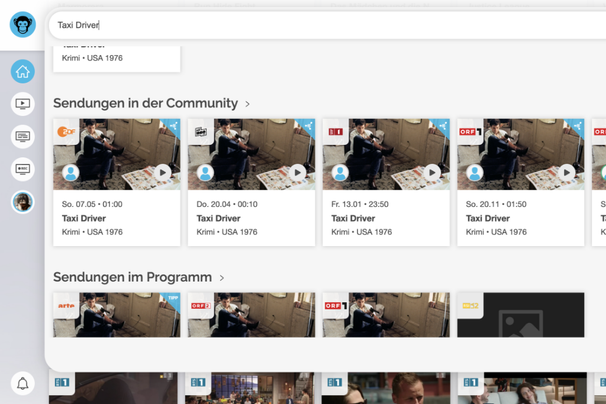
Task: Click the share badge on SRF 1 card
Action: coord(443,125)
